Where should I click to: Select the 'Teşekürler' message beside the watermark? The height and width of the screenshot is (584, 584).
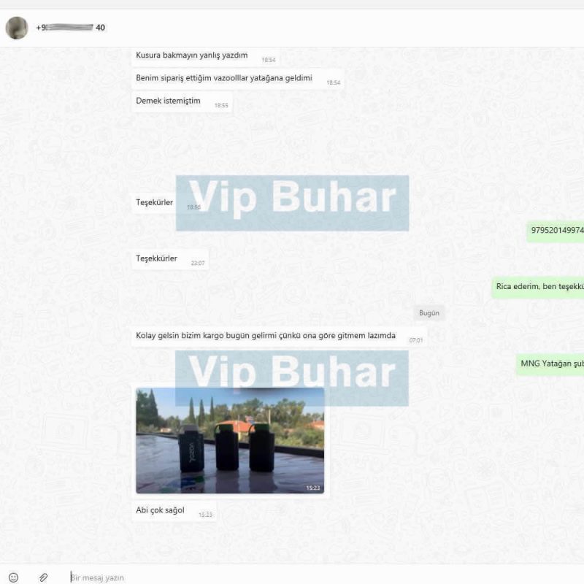pyautogui.click(x=154, y=203)
